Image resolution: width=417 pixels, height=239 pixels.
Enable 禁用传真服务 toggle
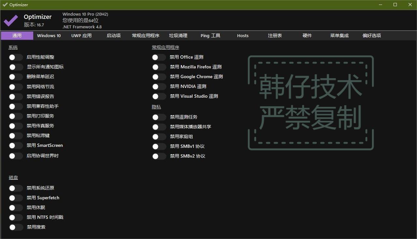16,126
